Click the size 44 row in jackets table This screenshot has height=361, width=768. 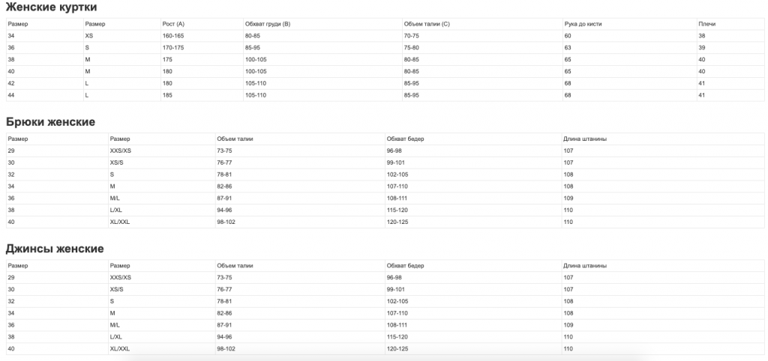tap(385, 95)
